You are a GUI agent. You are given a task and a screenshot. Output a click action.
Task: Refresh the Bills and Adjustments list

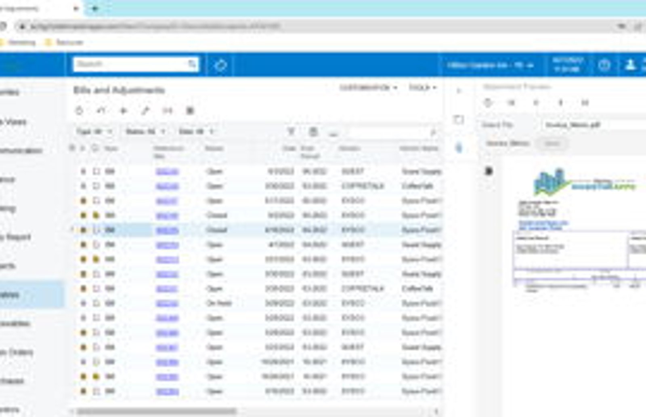[79, 111]
